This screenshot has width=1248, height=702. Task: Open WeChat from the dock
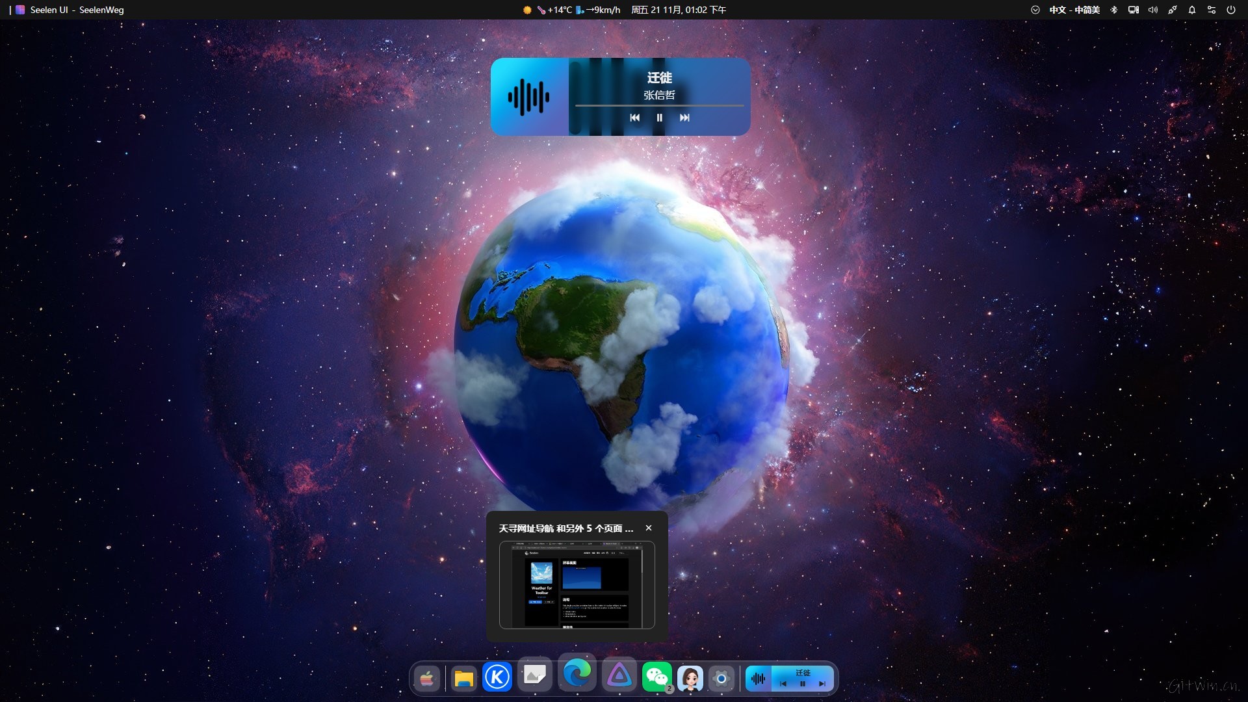(x=656, y=678)
